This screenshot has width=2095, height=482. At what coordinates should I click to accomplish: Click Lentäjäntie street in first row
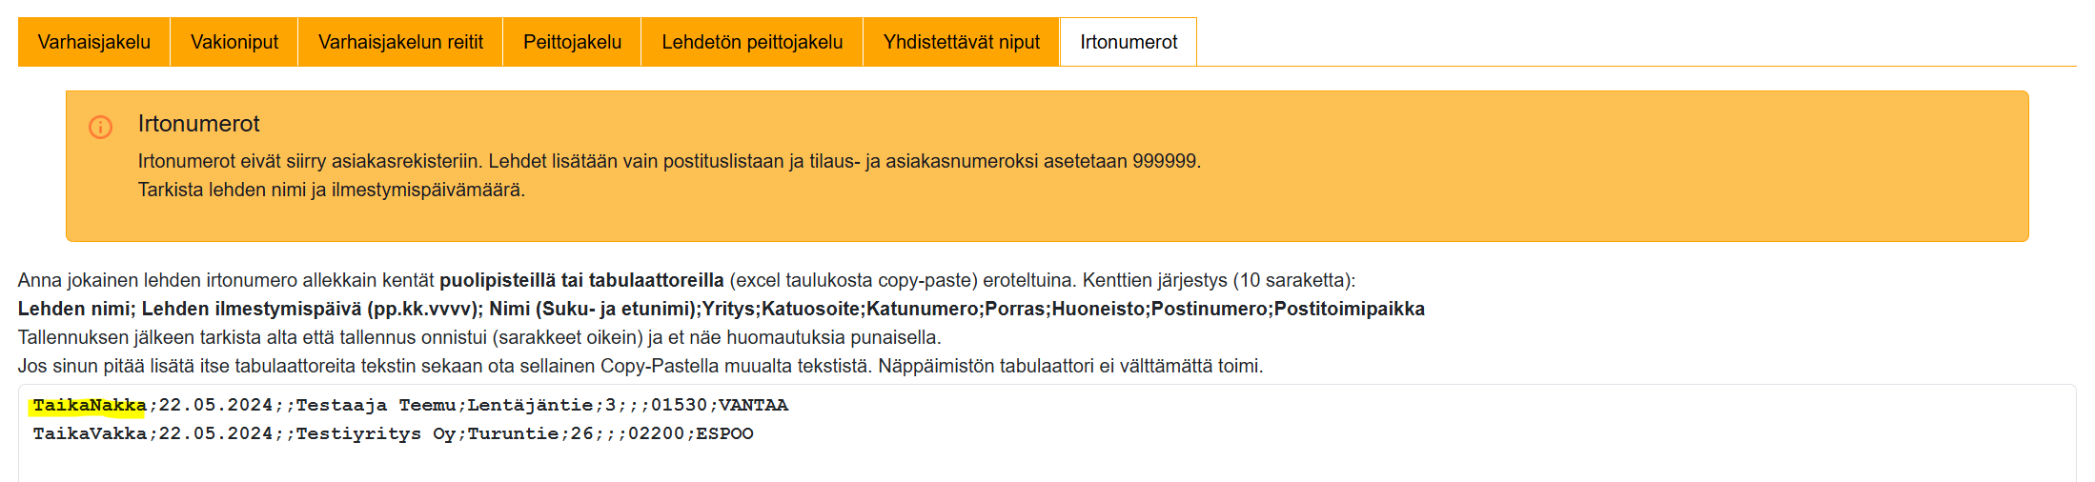[529, 406]
